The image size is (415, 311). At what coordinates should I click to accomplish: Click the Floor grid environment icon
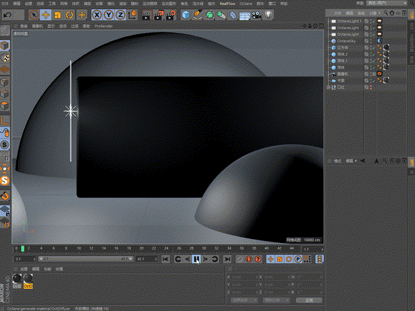coord(245,16)
